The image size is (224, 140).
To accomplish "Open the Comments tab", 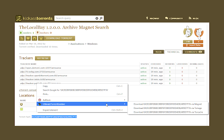I will coord(194,52).
